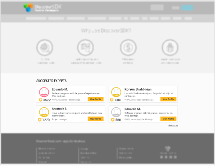The height and width of the screenshot is (166, 216).
Task: Open gray avatar of Eduardo M. with 580 points
Action: pyautogui.click(x=116, y=112)
